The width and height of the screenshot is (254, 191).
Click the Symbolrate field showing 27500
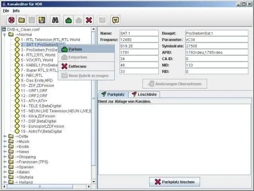(217, 46)
